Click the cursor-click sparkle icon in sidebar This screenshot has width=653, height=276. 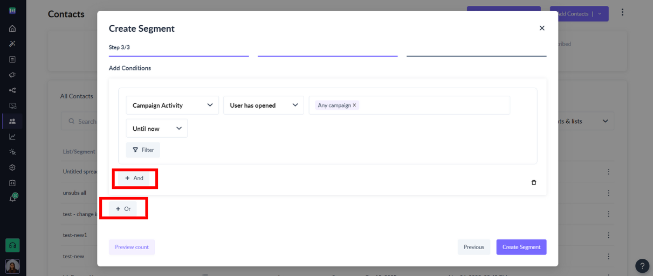click(12, 152)
